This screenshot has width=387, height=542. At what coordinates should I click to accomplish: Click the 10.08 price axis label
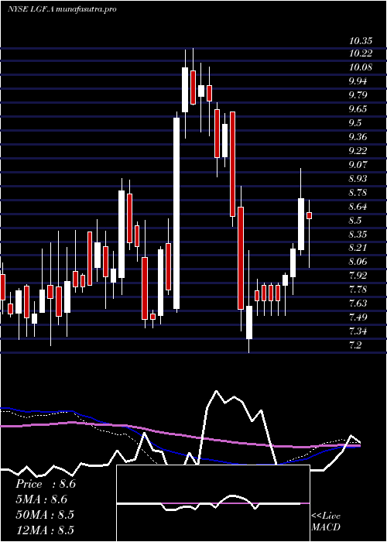click(x=361, y=67)
